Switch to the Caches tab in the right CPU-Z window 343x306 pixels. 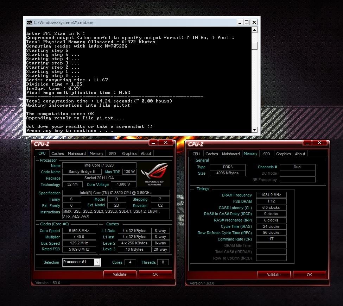coord(212,154)
